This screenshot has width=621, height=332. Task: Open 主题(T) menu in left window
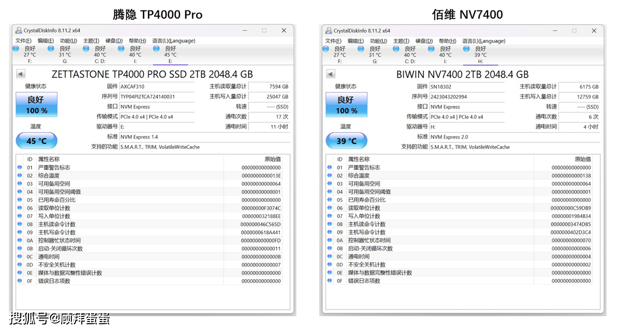91,41
